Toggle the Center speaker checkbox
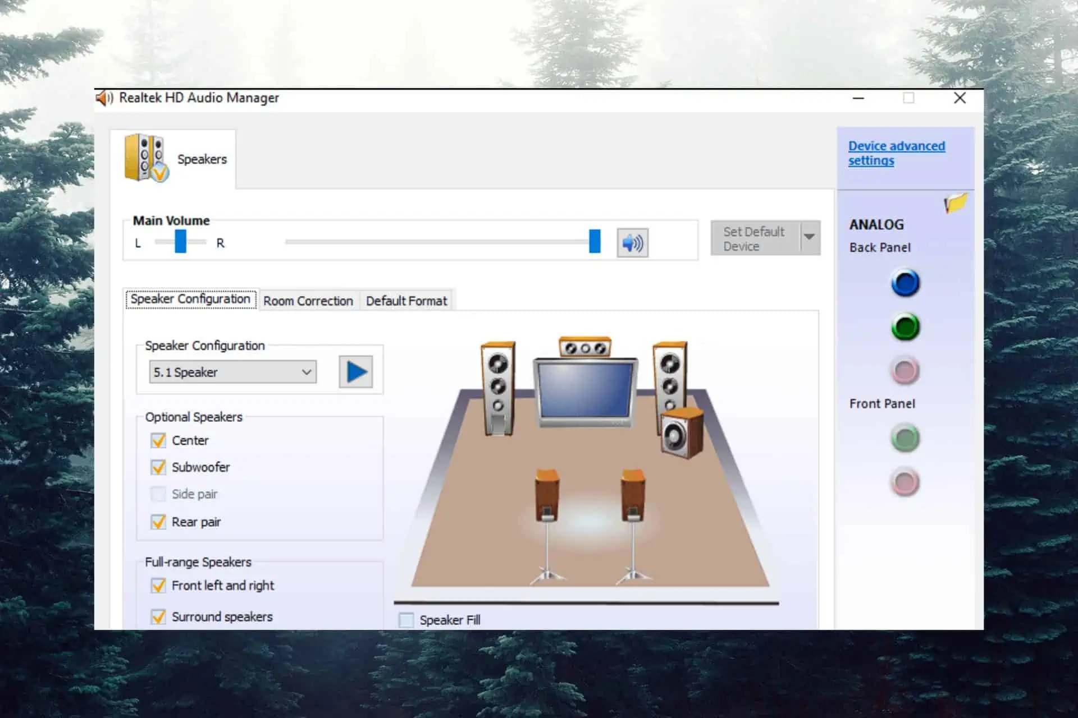The image size is (1078, 718). [157, 441]
